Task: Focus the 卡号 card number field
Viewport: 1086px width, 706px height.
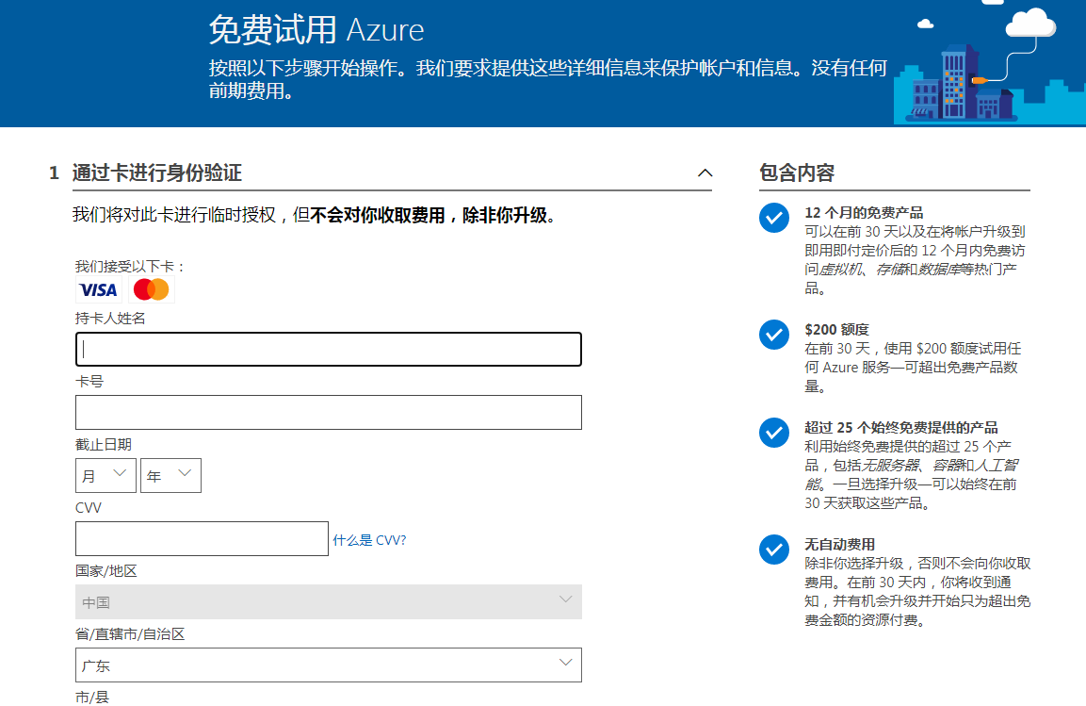Action: [x=329, y=412]
